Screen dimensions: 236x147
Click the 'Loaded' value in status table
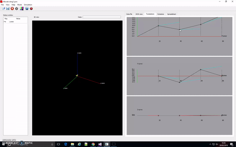coord(12,22)
